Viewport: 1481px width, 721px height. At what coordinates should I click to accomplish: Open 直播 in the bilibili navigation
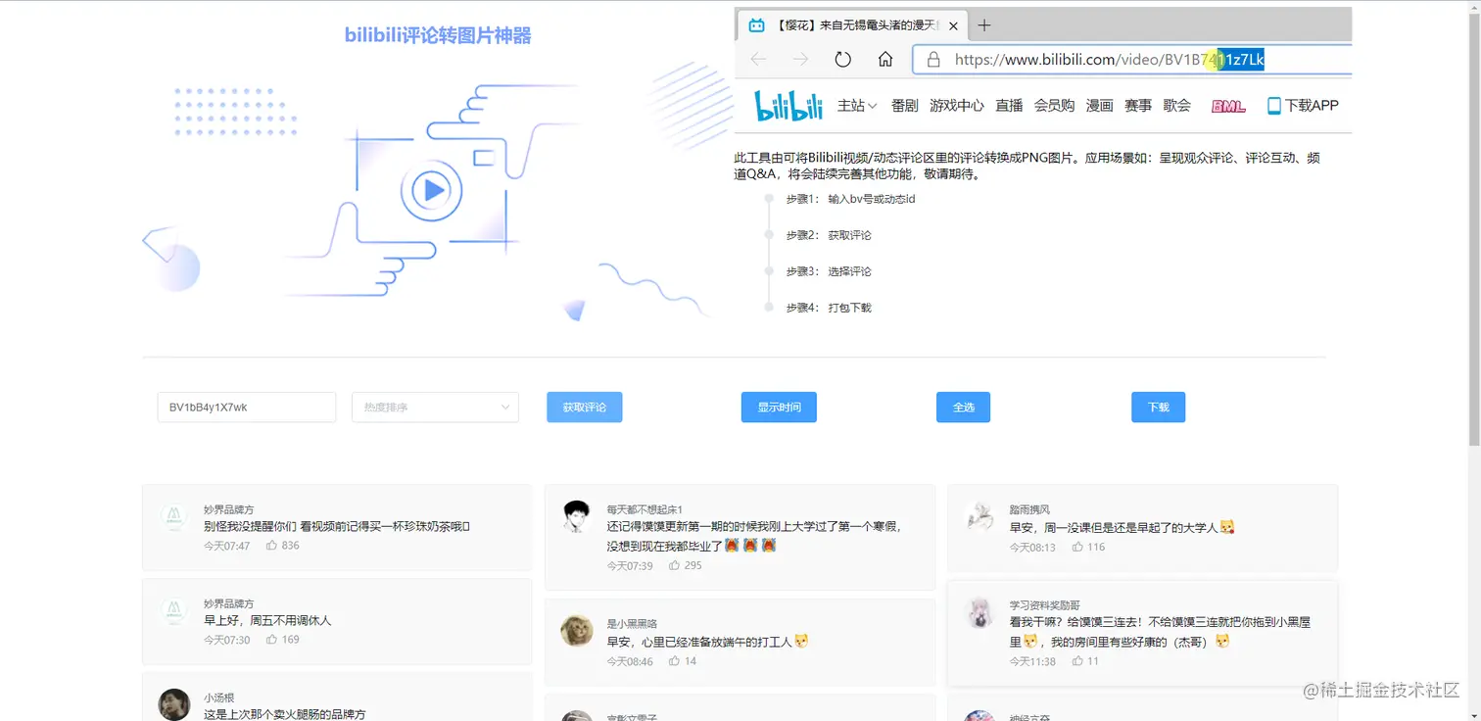click(1010, 106)
